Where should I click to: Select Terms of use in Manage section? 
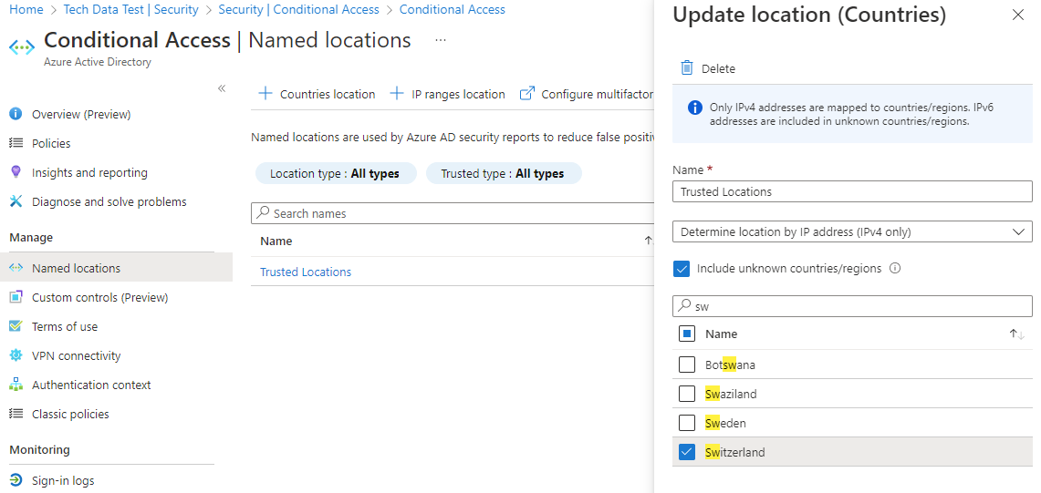coord(65,326)
